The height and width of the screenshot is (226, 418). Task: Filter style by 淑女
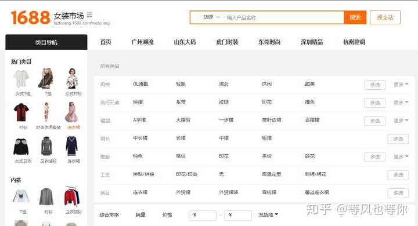pos(224,84)
